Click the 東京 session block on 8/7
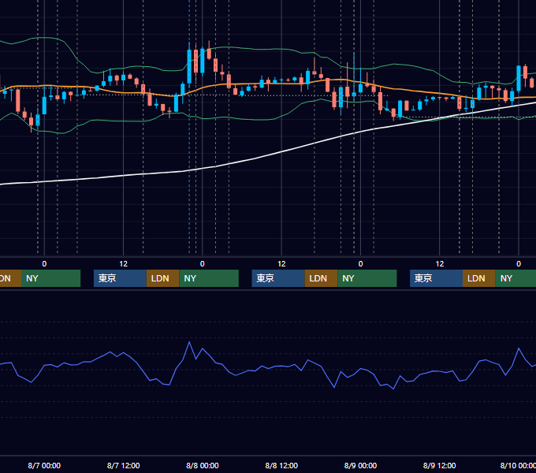536x473 pixels. [x=120, y=278]
